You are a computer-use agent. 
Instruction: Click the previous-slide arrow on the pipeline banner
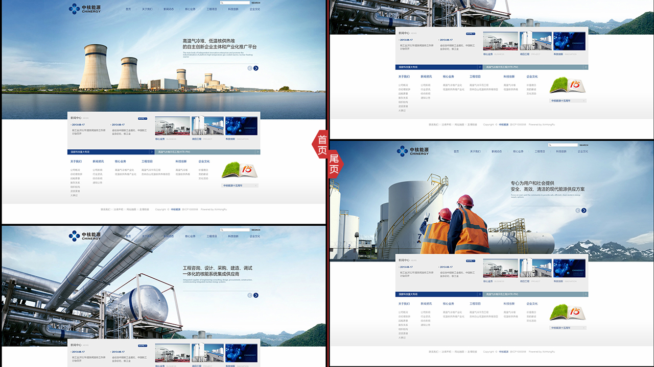(250, 295)
